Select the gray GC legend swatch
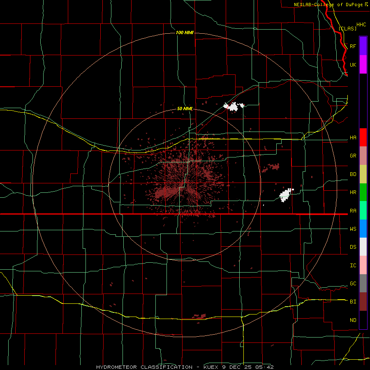The image size is (370, 370). (363, 283)
